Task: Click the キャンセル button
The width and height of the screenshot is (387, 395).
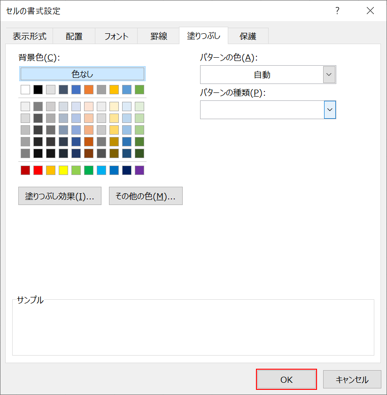Action: click(352, 380)
